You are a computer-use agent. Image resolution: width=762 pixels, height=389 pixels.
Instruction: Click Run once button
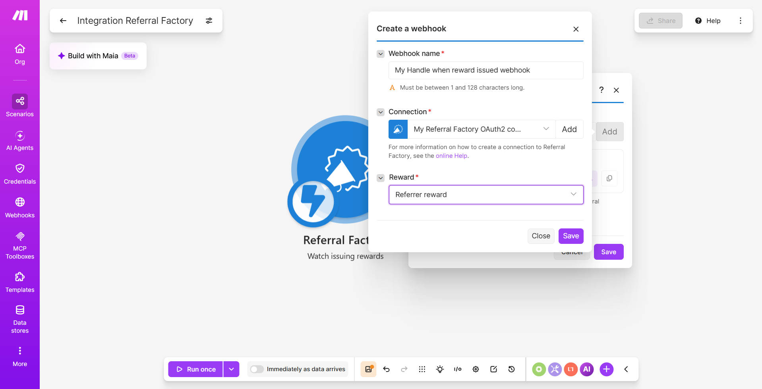click(195, 369)
